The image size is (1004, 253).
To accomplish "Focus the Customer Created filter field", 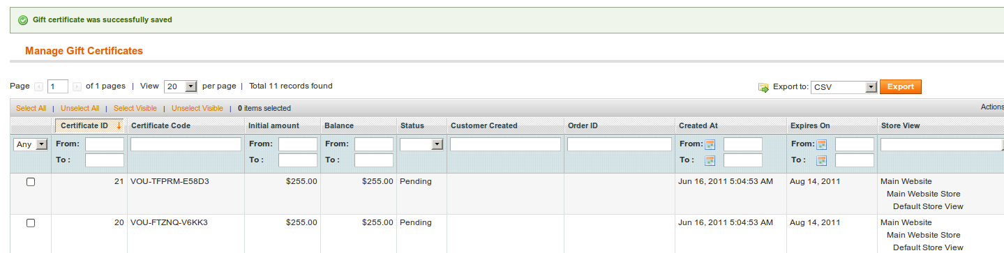I will point(505,144).
